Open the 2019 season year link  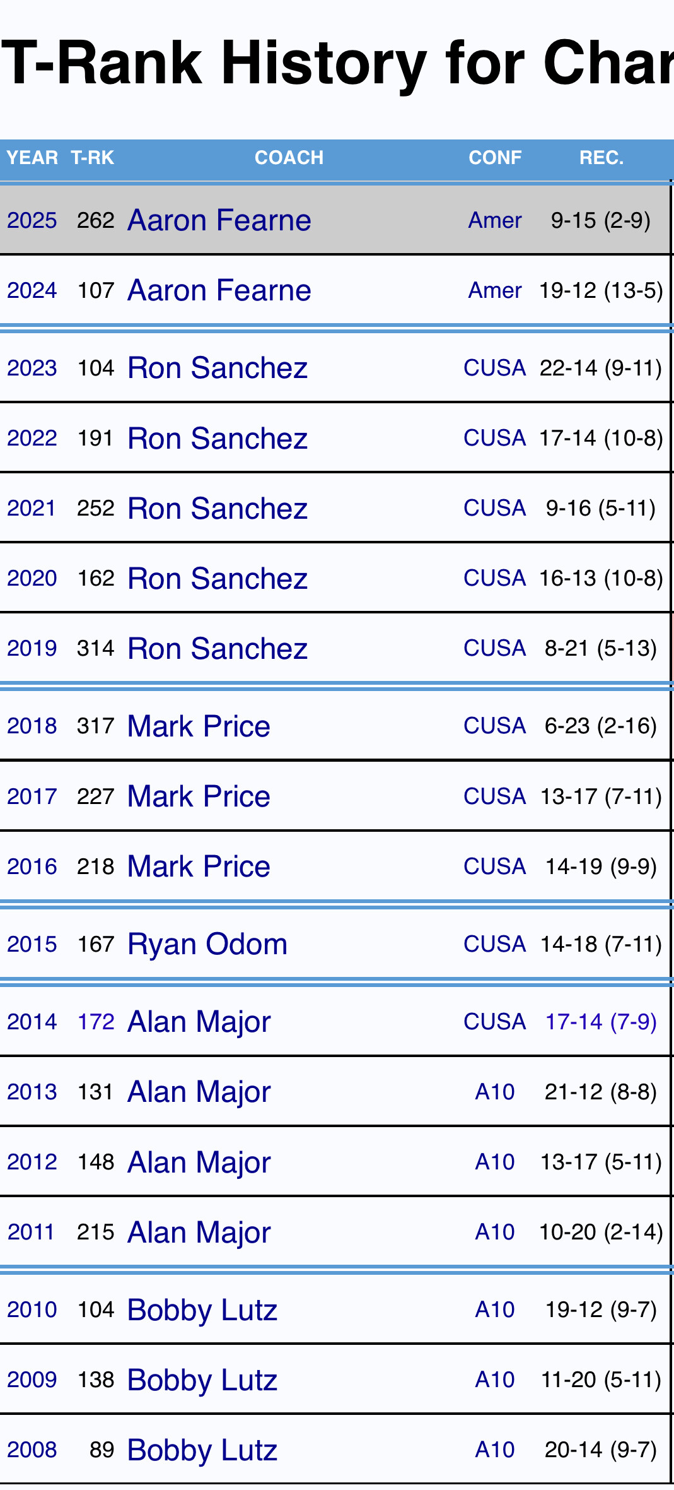32,648
